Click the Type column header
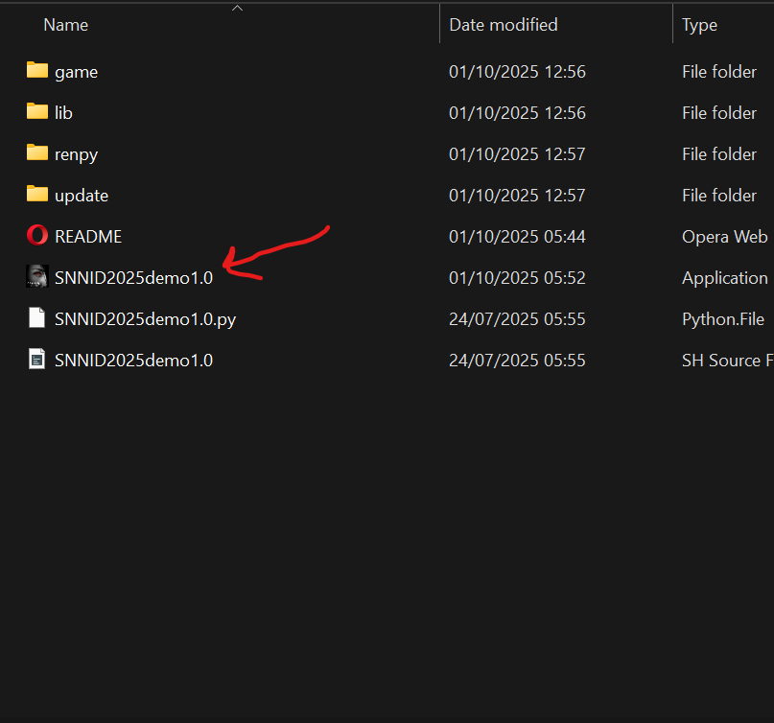Screen dimensions: 774x723 point(699,24)
